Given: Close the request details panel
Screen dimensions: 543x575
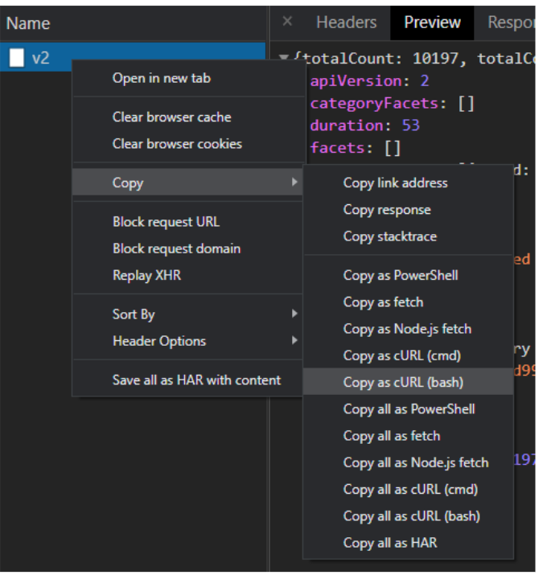Looking at the screenshot, I should coord(288,22).
